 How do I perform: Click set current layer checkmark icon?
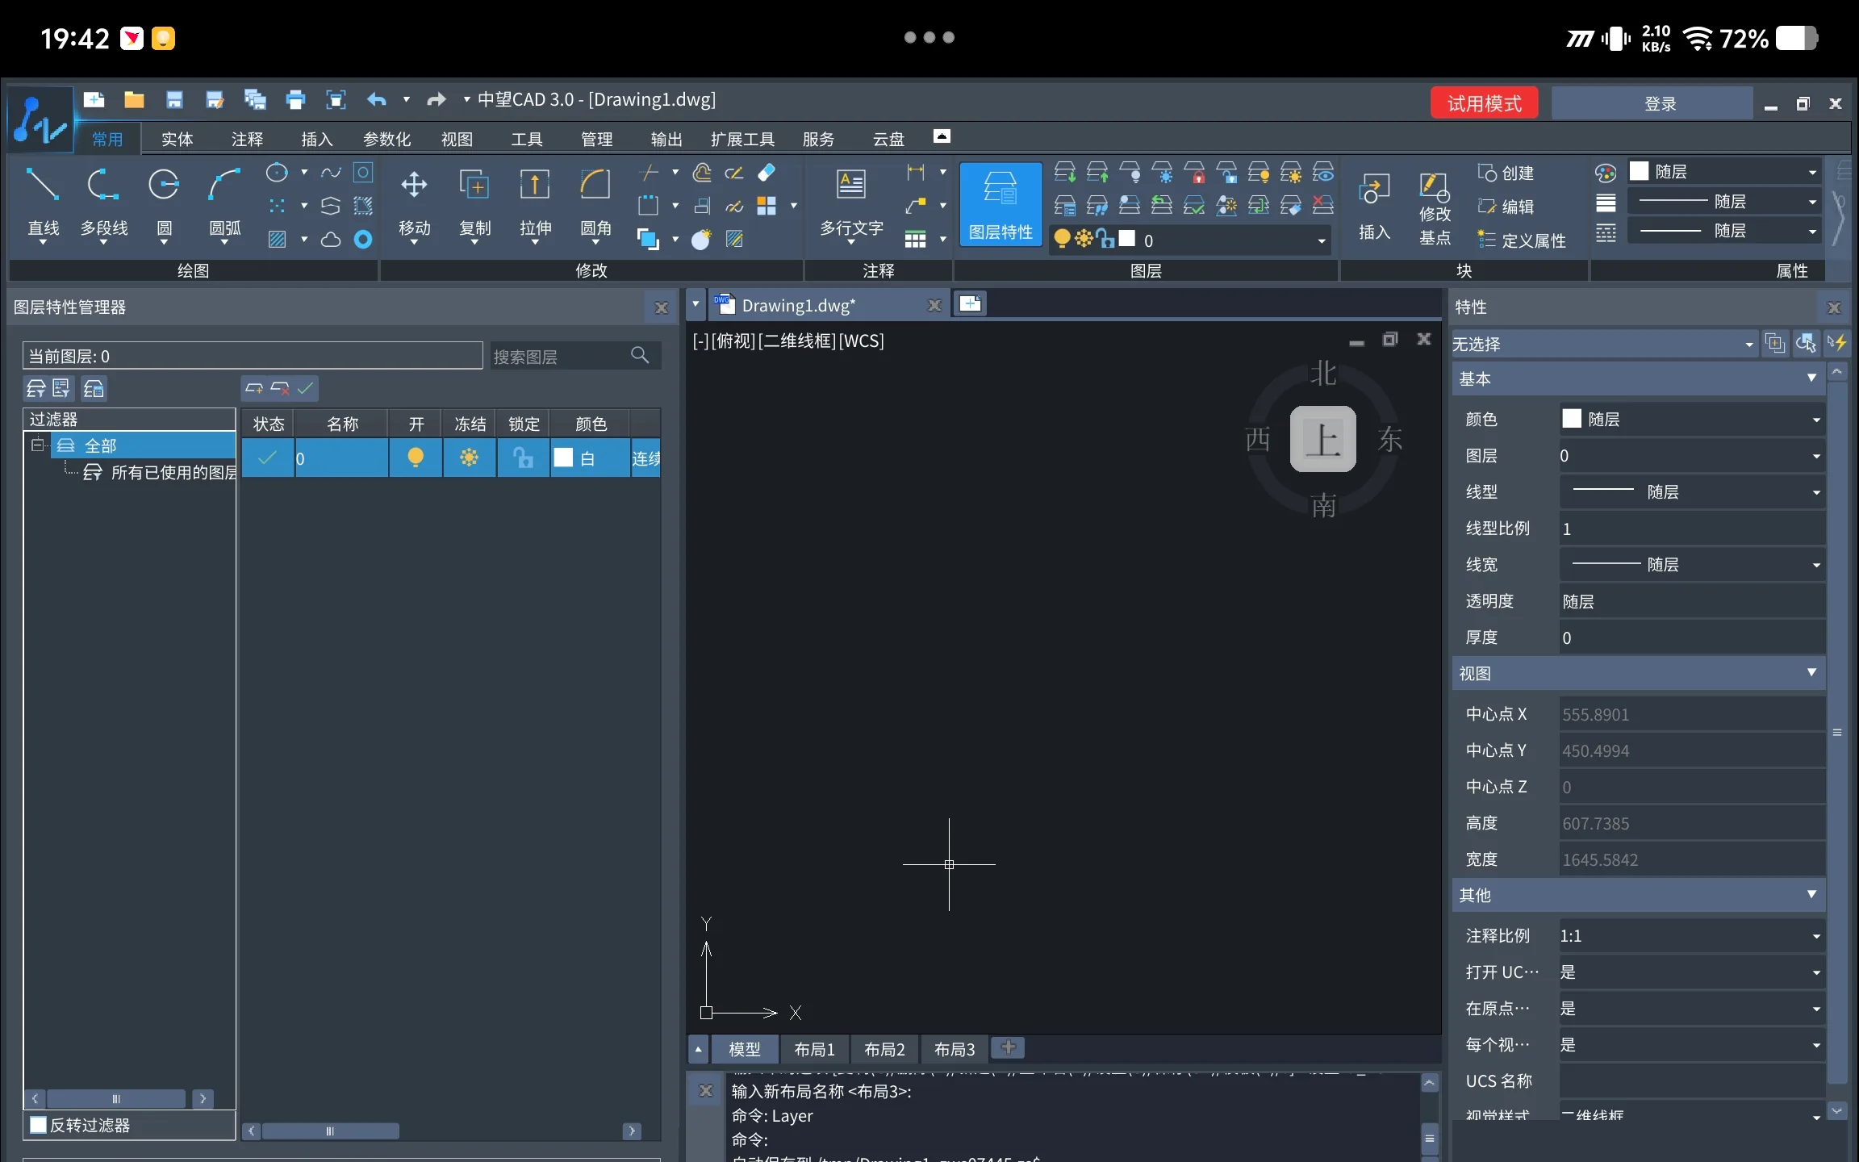coord(305,388)
